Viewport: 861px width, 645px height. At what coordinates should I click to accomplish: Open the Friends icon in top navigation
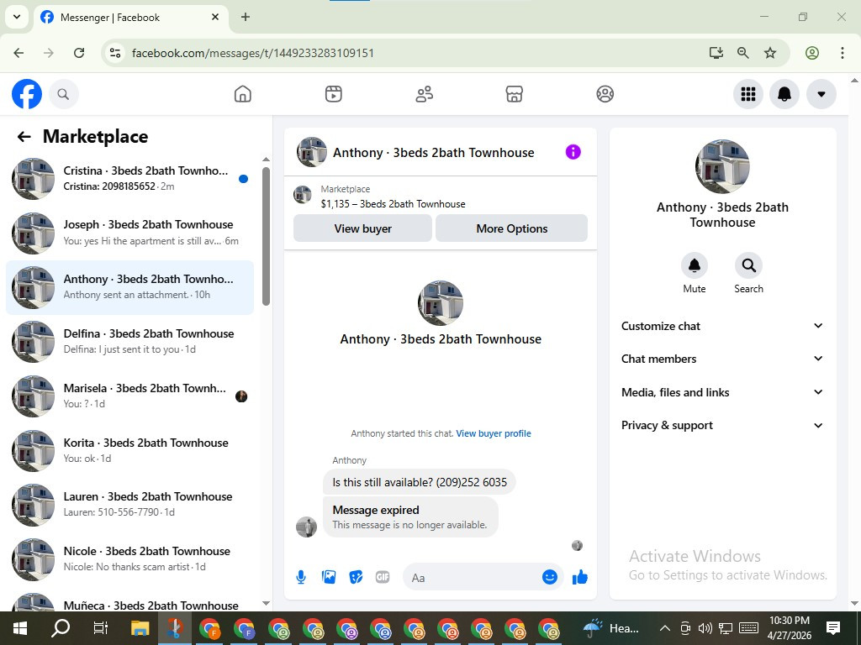pos(424,94)
